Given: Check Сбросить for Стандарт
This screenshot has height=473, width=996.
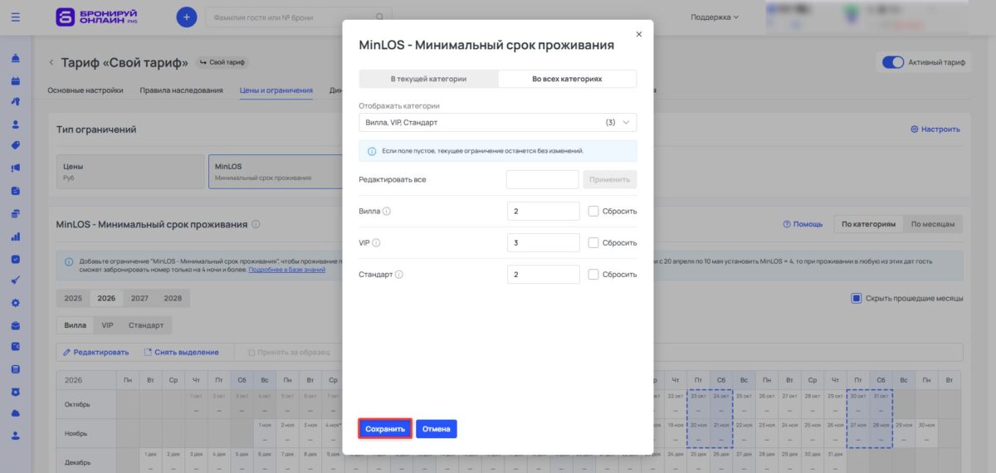Looking at the screenshot, I should coord(593,274).
